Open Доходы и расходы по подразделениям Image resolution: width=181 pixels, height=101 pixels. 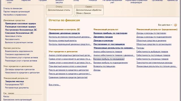[154, 37]
